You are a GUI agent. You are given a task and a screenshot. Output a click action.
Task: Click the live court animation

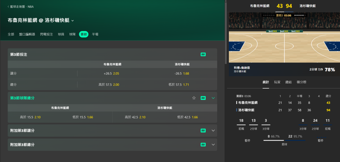coord(284,37)
